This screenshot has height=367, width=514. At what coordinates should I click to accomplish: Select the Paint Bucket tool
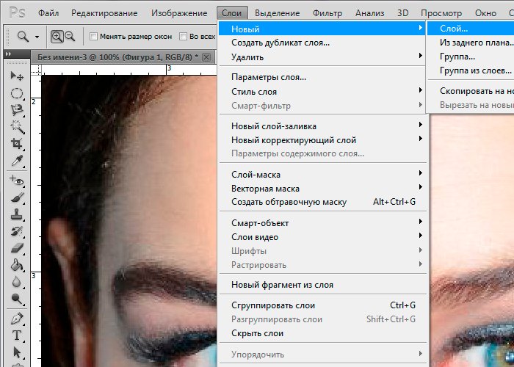(16, 265)
